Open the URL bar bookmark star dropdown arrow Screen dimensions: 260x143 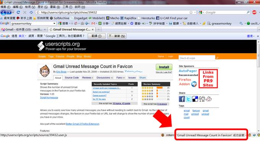point(195,12)
